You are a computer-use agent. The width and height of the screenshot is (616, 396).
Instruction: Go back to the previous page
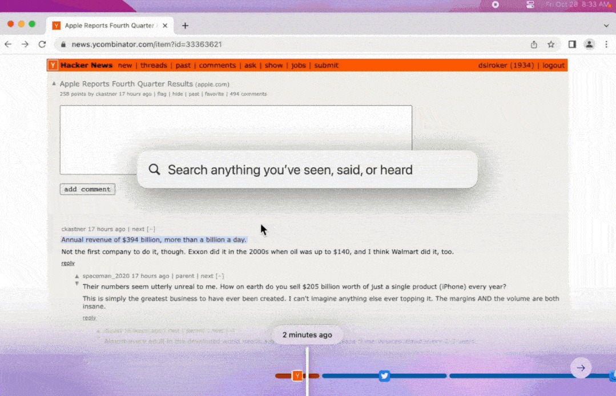[8, 45]
